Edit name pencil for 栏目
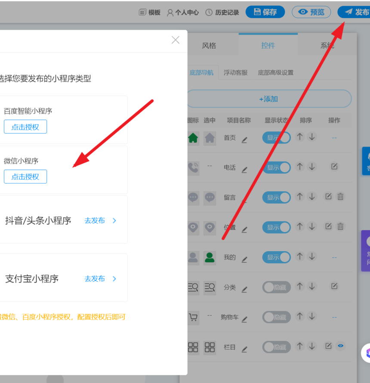The image size is (370, 383). coord(244,349)
